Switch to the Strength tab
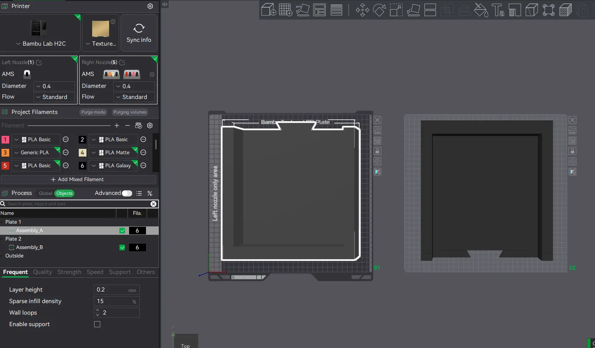 coord(69,272)
